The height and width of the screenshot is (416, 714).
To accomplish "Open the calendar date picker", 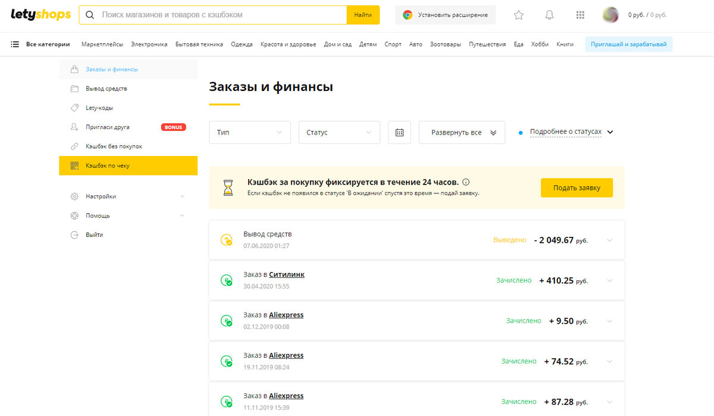I will point(399,132).
